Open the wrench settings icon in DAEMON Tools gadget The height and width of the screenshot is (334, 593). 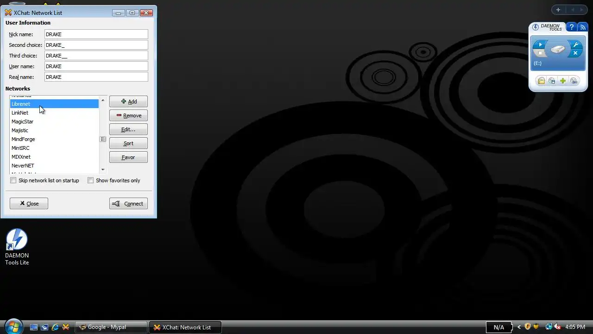click(575, 45)
